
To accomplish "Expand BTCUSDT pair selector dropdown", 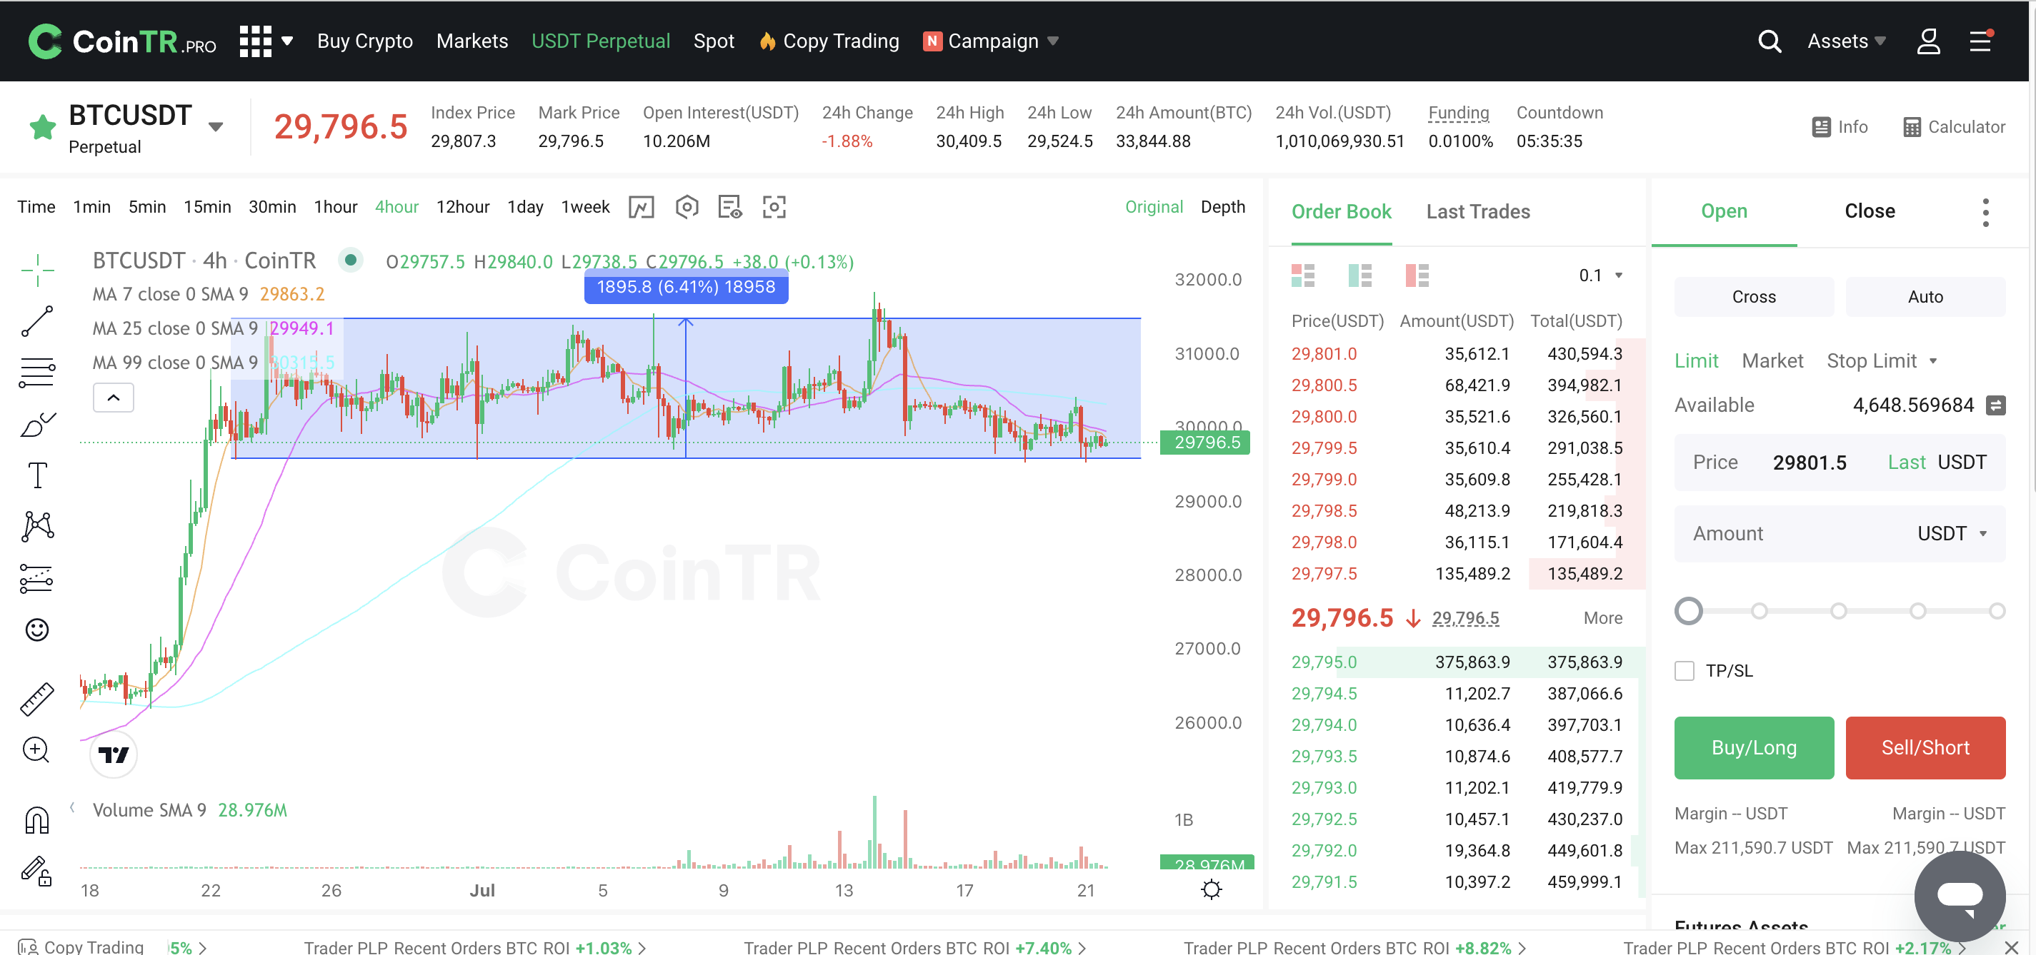I will point(216,126).
